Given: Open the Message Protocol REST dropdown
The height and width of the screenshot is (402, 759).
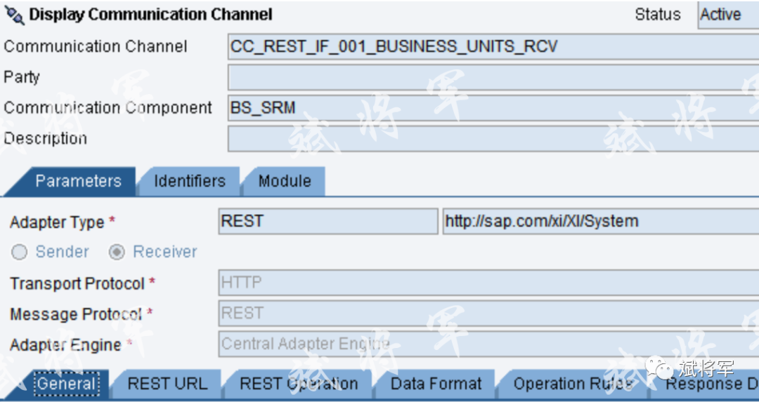Looking at the screenshot, I should coord(488,313).
